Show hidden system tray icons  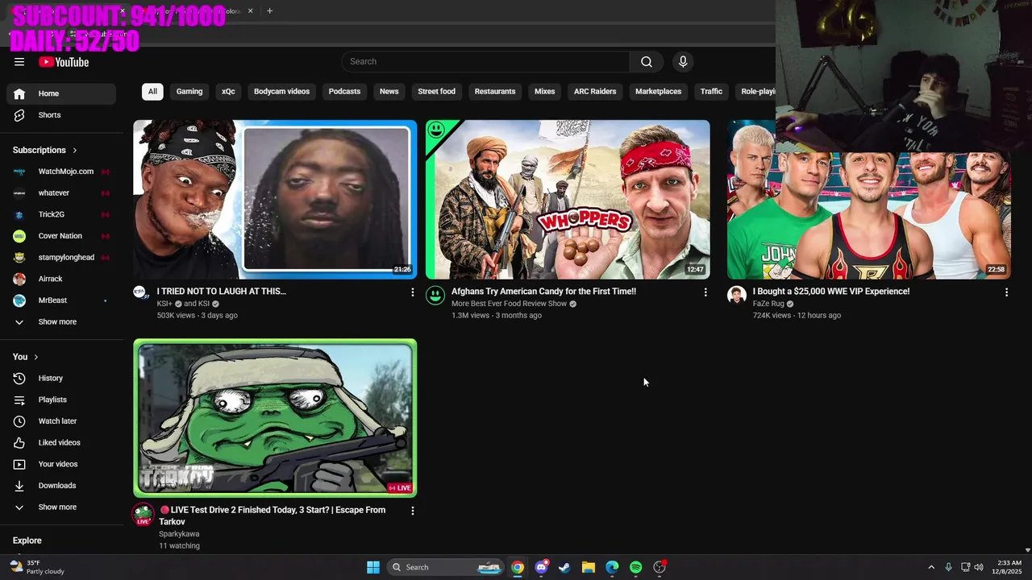point(931,567)
